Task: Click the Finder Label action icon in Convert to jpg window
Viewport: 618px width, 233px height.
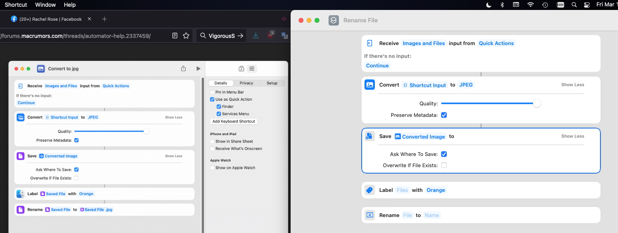Action: [x=20, y=194]
